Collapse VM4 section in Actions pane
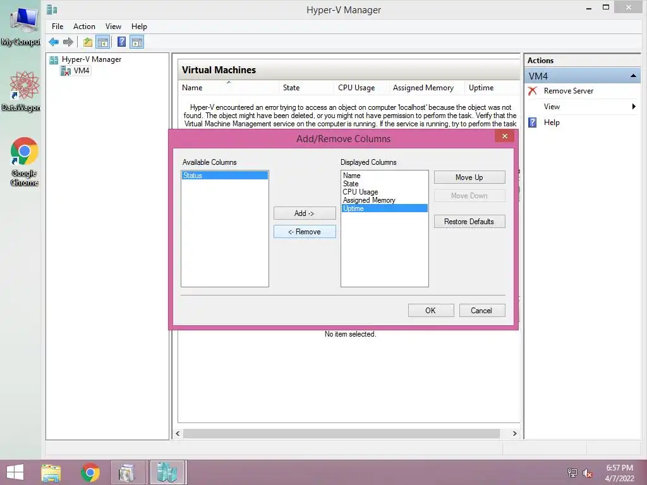The width and height of the screenshot is (647, 485). (633, 76)
